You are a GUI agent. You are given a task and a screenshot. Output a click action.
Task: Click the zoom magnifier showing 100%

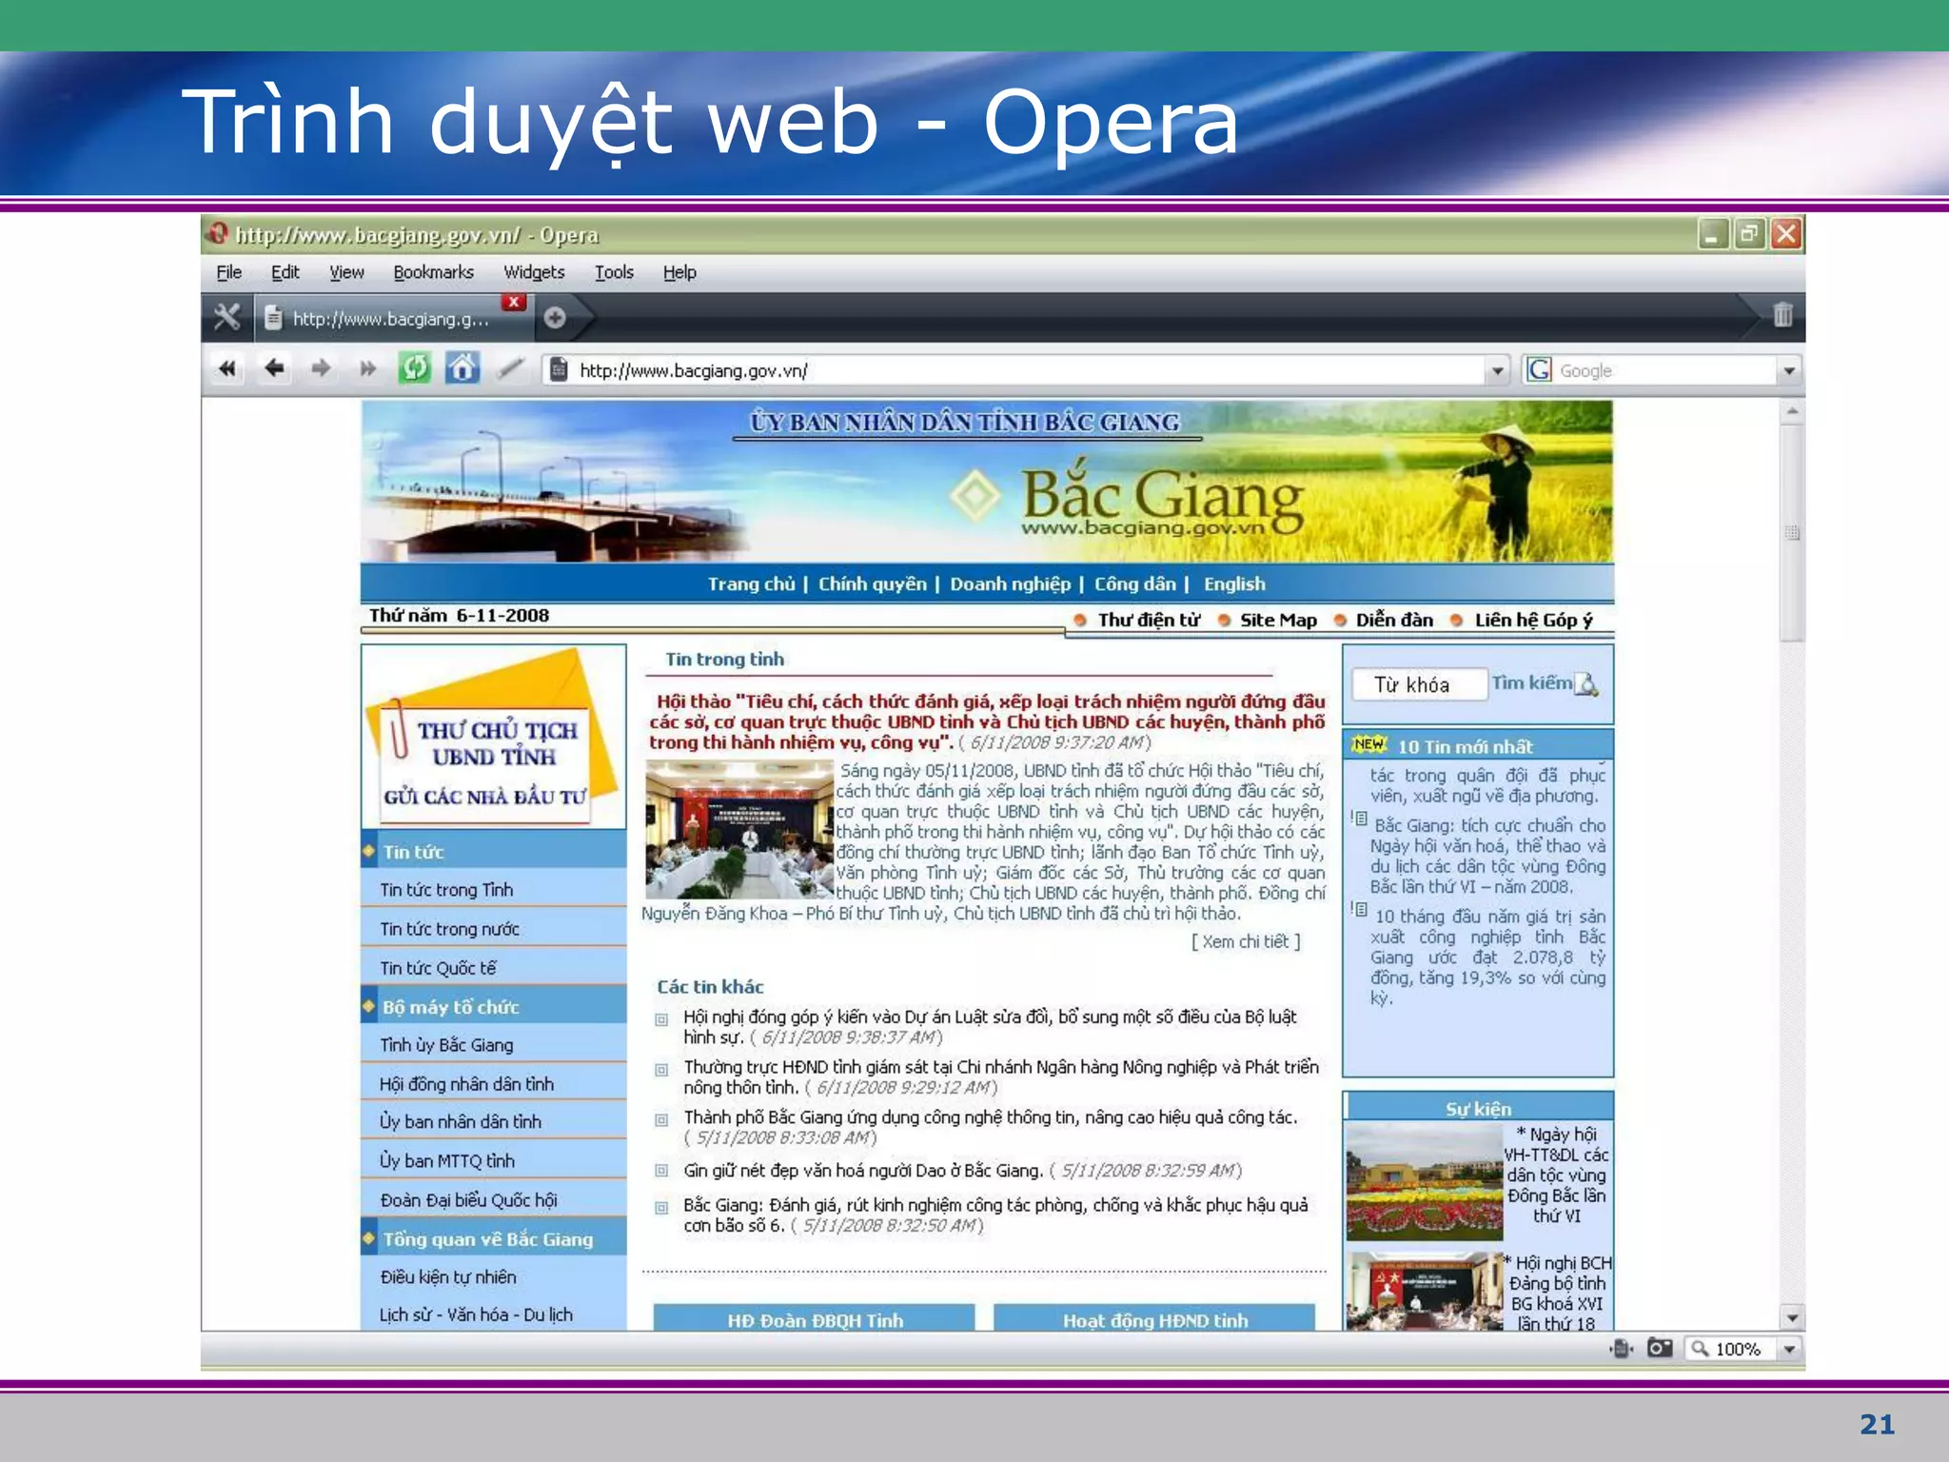pos(1701,1349)
